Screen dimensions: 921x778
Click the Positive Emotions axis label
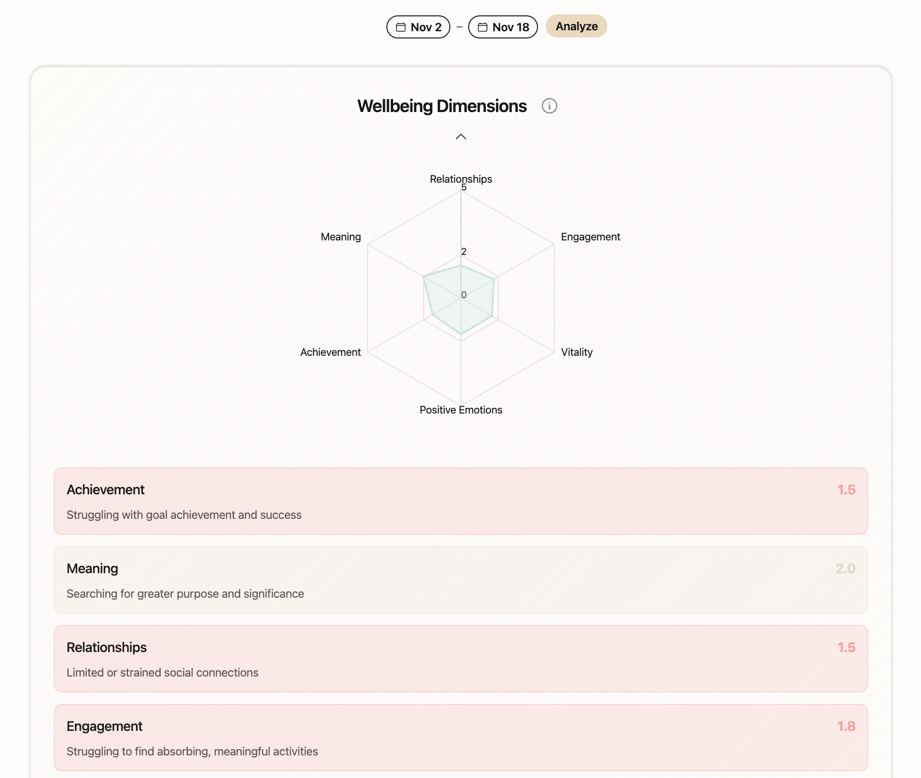(x=460, y=410)
